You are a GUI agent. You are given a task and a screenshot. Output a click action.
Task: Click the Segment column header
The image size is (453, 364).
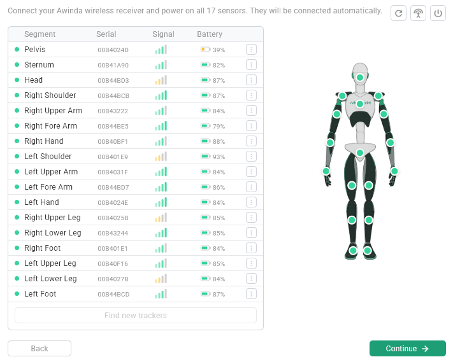(x=40, y=34)
